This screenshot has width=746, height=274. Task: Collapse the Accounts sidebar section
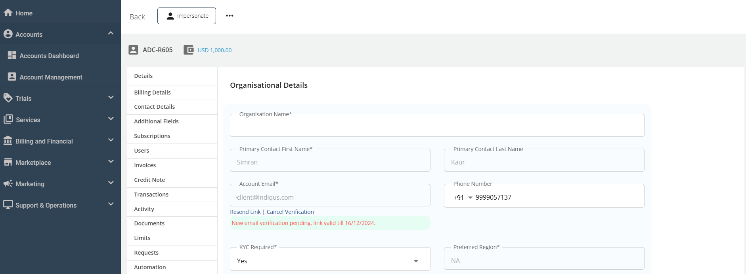(111, 33)
